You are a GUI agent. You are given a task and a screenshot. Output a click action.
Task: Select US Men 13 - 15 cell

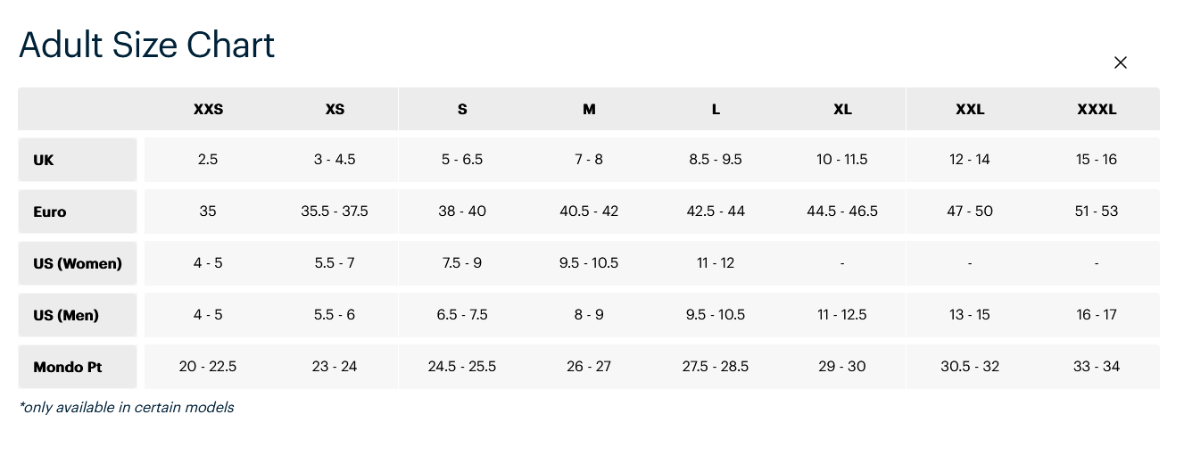[x=970, y=315]
